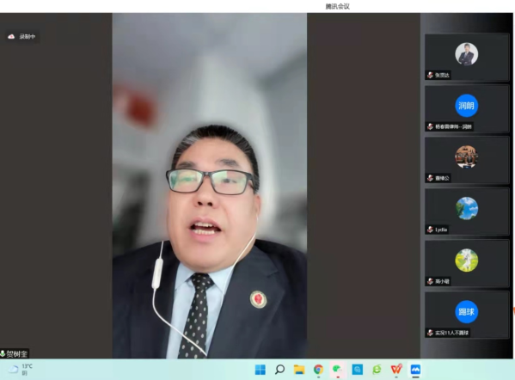
Task: Click the muted mic icon on the 润朗 participant tile
Action: pos(430,126)
